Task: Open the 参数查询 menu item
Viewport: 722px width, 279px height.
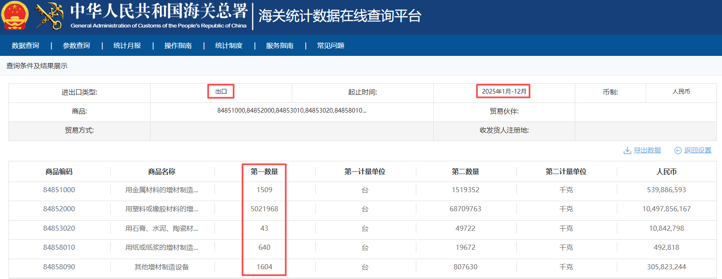Action: click(76, 45)
